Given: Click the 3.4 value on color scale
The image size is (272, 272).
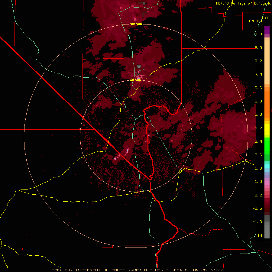Looking at the screenshot, I should click(258, 141).
